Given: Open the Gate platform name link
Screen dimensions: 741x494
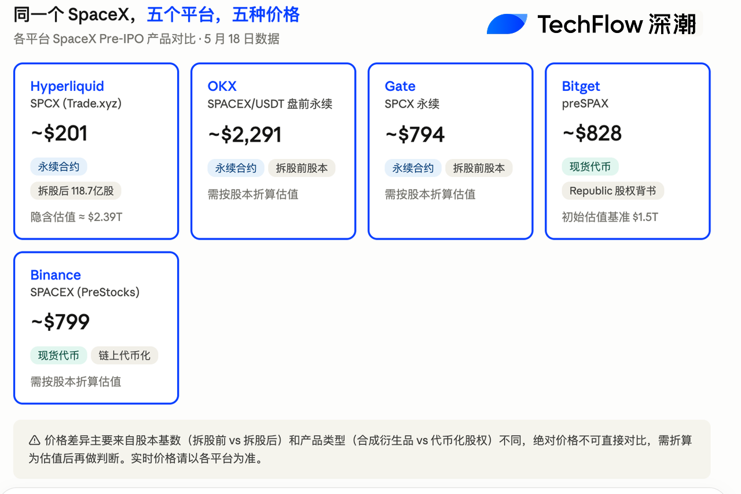Looking at the screenshot, I should click(400, 86).
